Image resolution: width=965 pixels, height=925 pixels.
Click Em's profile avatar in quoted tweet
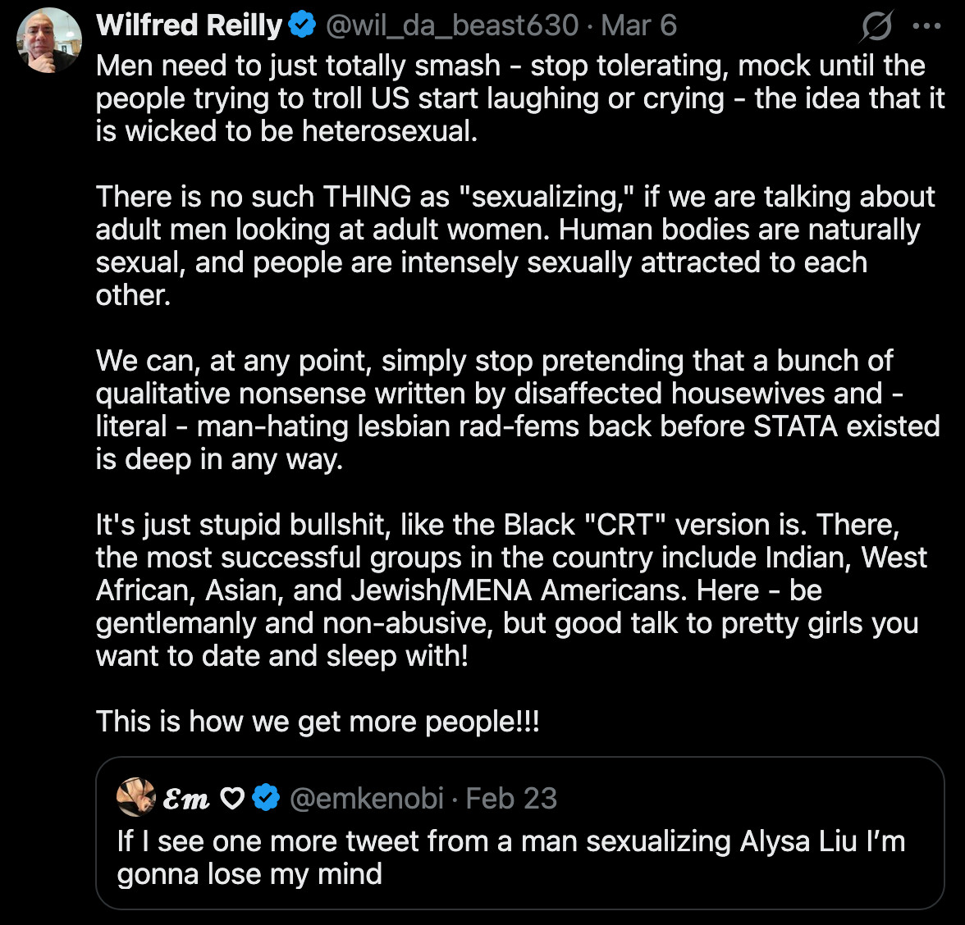point(137,795)
